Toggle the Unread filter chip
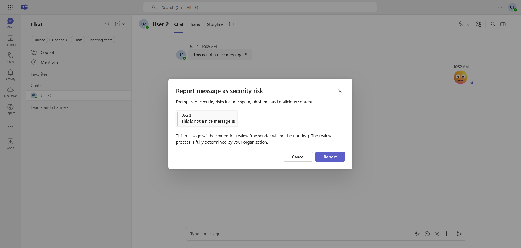Viewport: 521px width, 248px height. [x=39, y=40]
